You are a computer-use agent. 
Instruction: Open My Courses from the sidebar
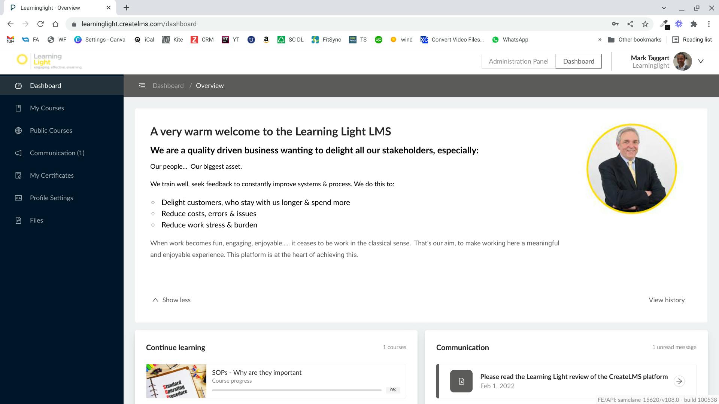47,108
